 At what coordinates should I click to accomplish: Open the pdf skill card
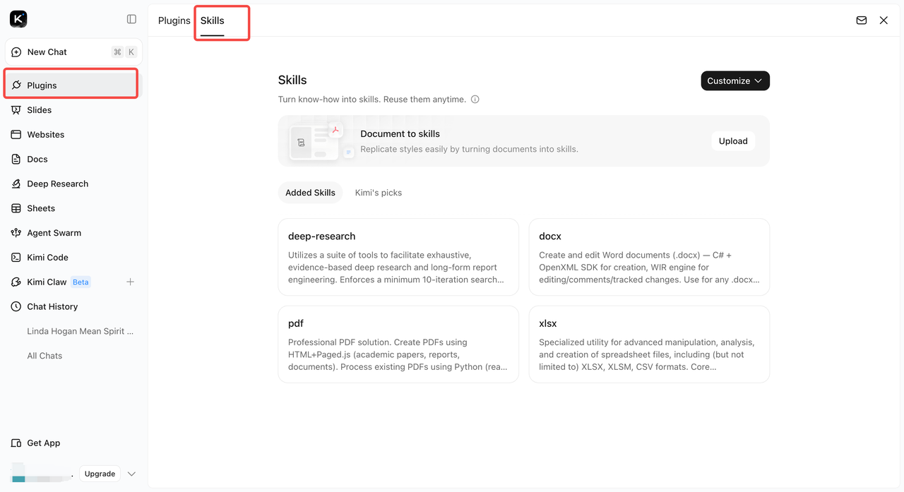tap(398, 344)
